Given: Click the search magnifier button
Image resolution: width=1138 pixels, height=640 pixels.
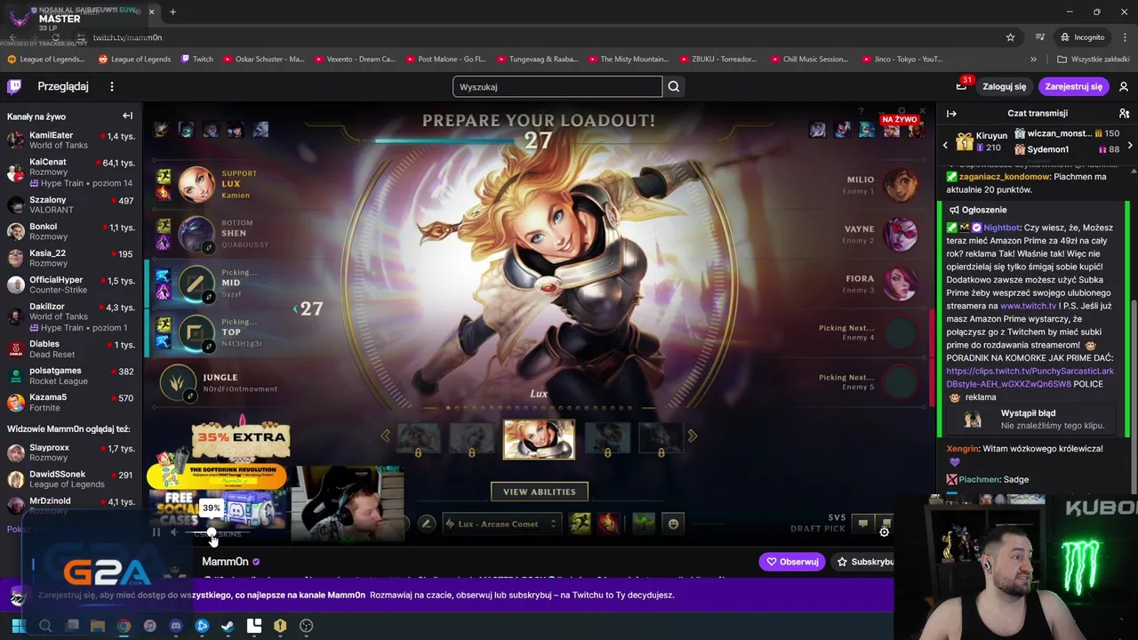Looking at the screenshot, I should click(674, 86).
